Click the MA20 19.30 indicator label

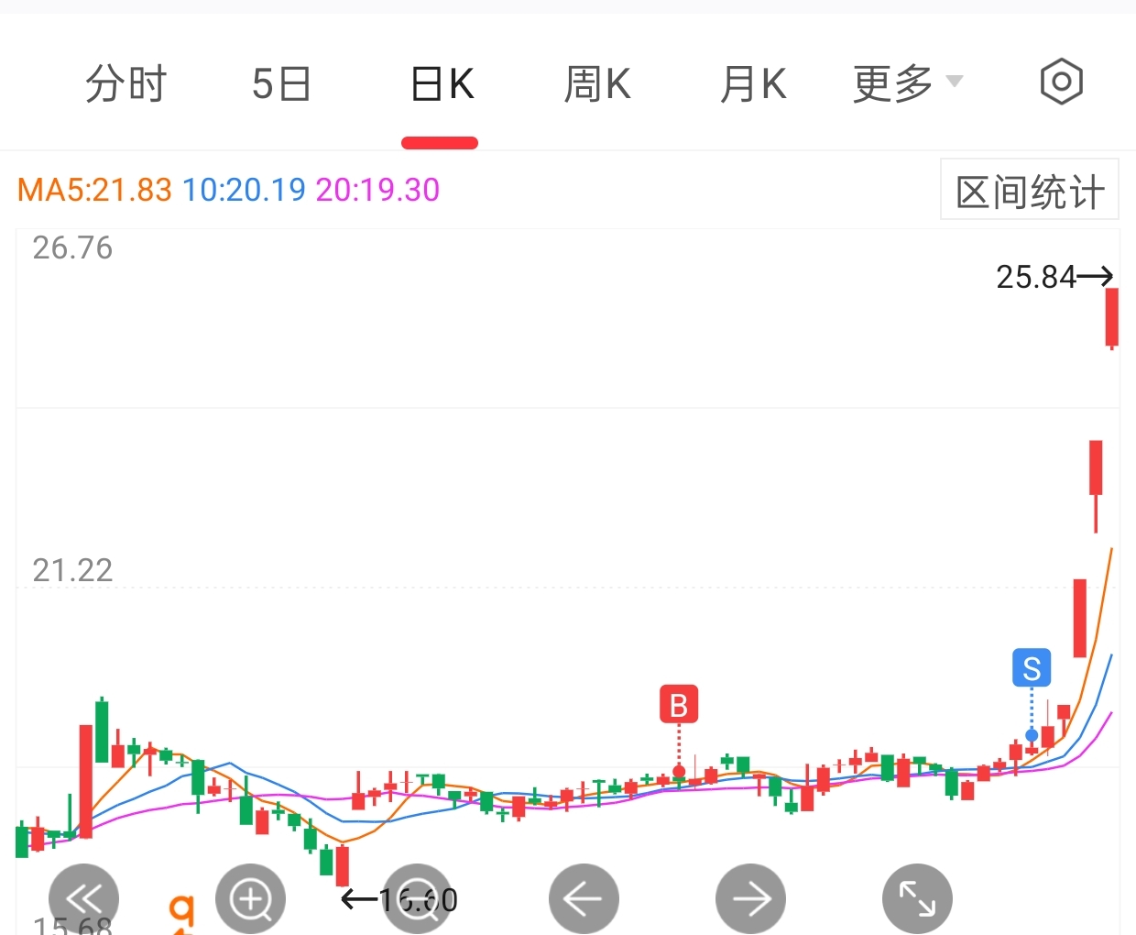click(x=377, y=190)
